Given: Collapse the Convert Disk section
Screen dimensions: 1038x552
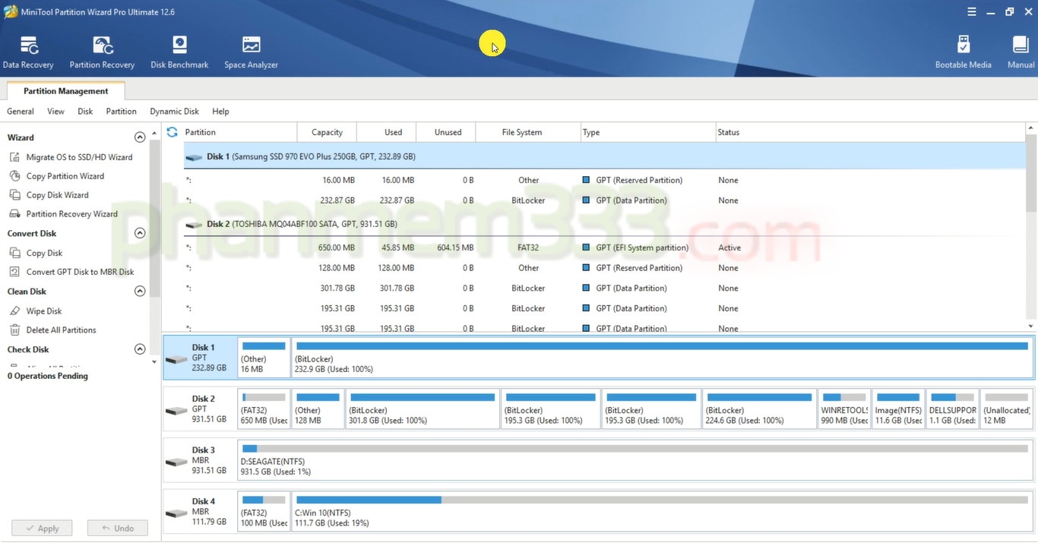Looking at the screenshot, I should click(x=140, y=233).
